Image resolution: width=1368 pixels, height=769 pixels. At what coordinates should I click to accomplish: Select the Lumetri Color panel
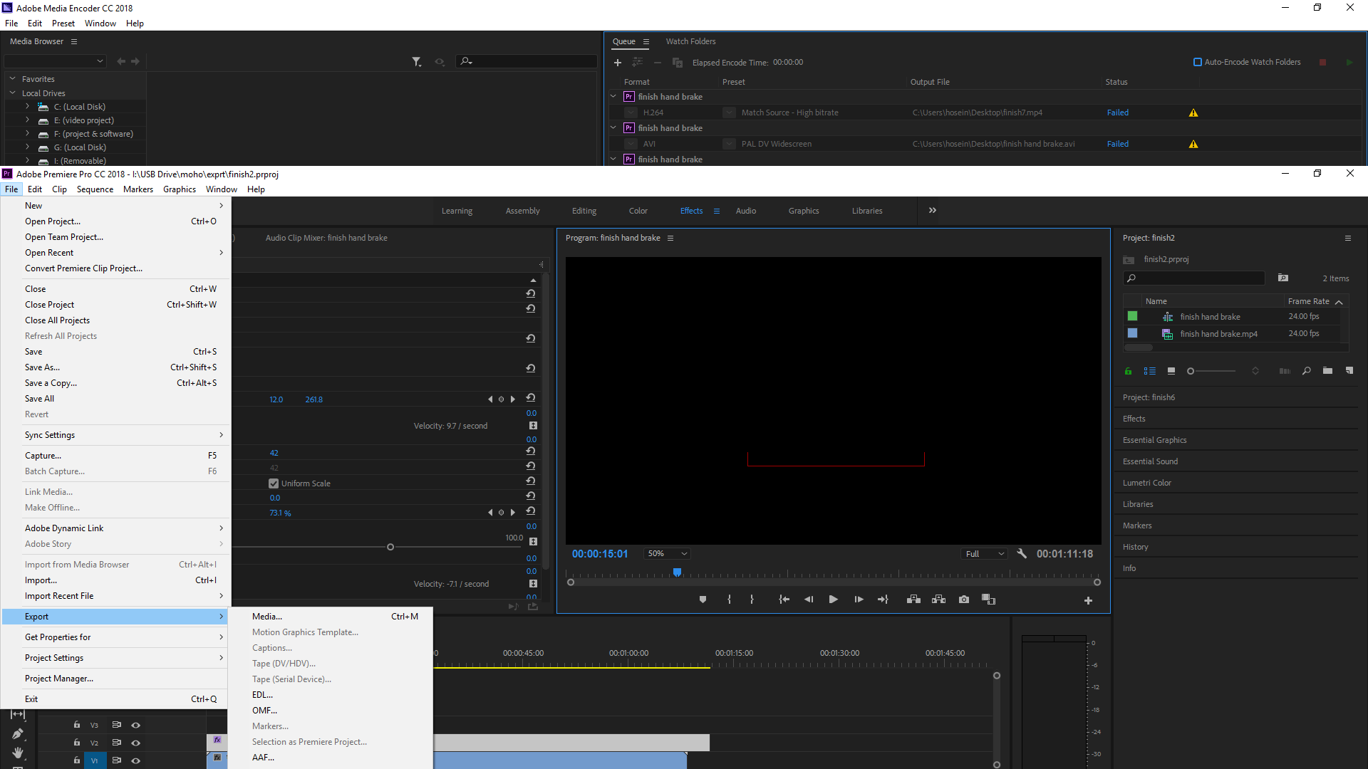(x=1146, y=481)
